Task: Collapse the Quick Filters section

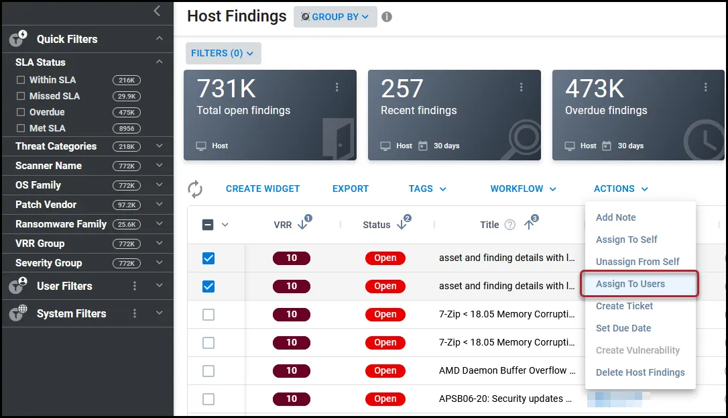Action: coord(160,38)
